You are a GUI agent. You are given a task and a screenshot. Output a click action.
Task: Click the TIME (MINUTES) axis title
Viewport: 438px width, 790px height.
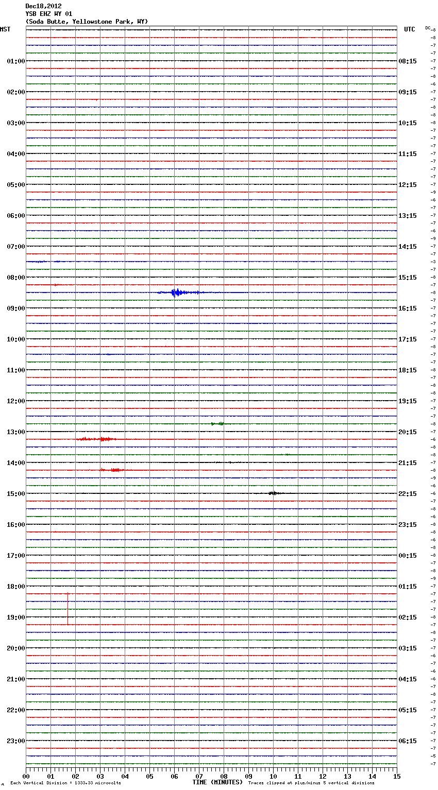217,782
